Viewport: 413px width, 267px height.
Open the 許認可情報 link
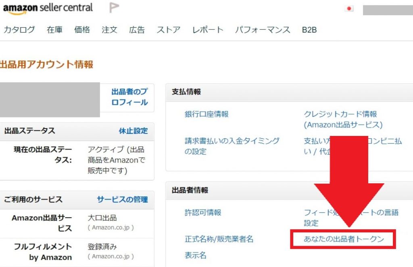coord(203,213)
